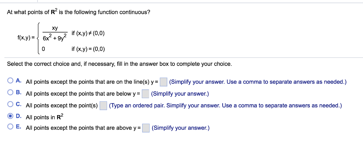Click 'Simplify your answer.' hint beside option E

point(180,128)
